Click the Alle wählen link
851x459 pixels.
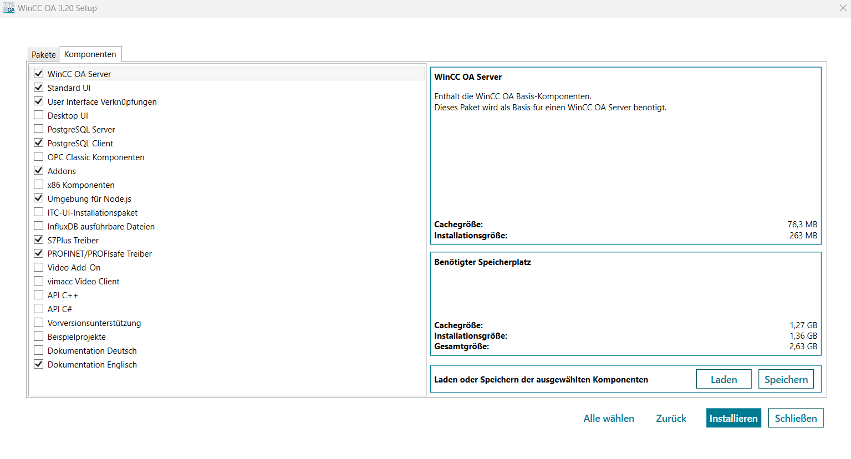(609, 418)
